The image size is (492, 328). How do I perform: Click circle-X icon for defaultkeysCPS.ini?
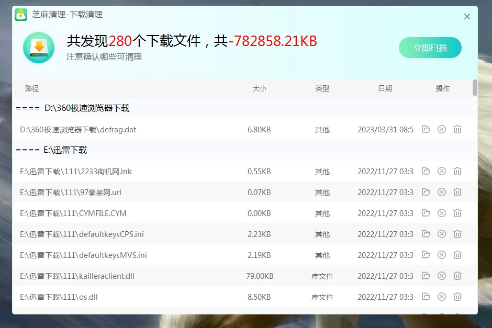(442, 234)
